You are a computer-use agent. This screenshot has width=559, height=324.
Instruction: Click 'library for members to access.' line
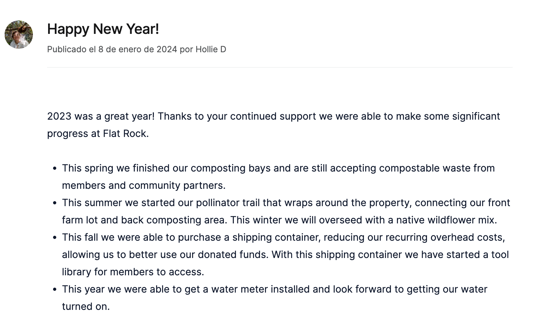pyautogui.click(x=133, y=272)
